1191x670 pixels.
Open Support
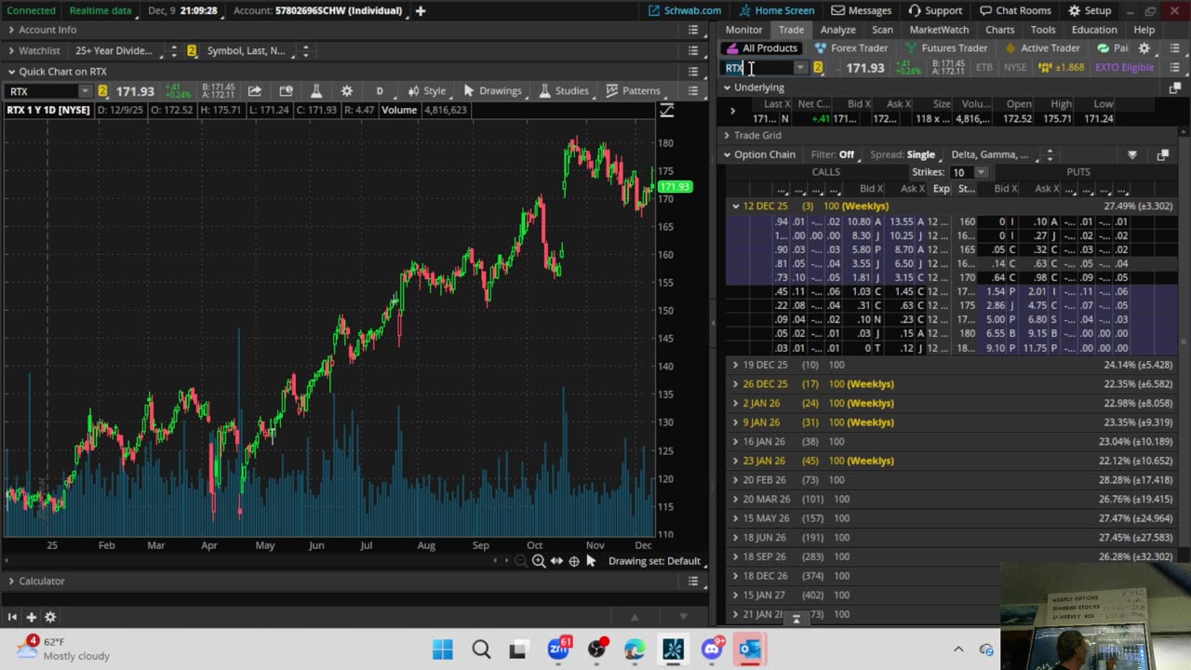pyautogui.click(x=935, y=10)
